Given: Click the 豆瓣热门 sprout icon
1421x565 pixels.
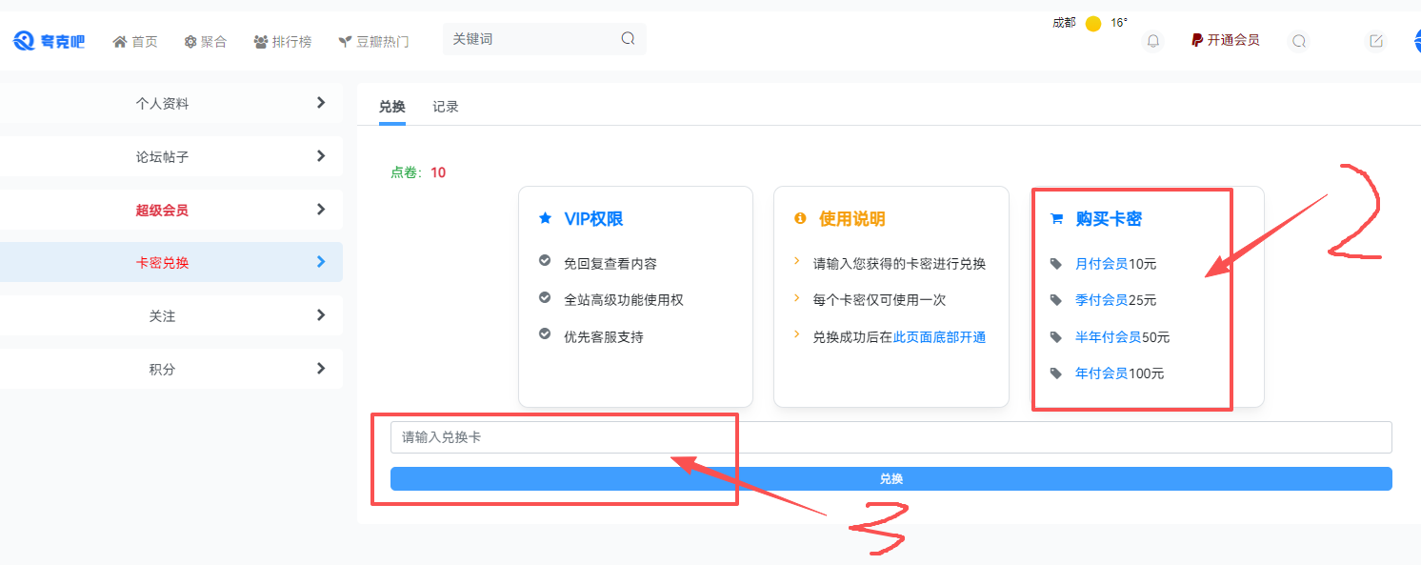Looking at the screenshot, I should 343,40.
